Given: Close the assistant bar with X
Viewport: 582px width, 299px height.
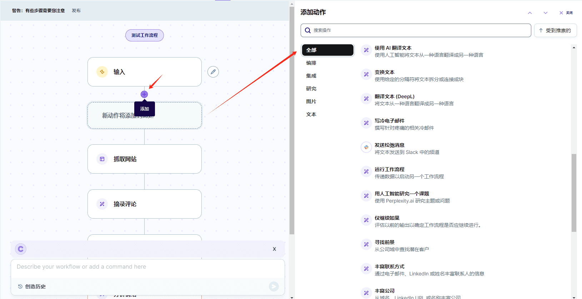Looking at the screenshot, I should 274,249.
